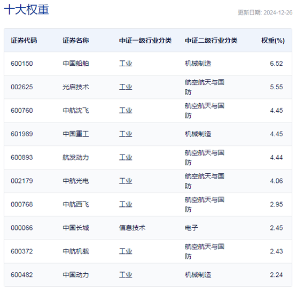This screenshot has height=293, width=296.
Task: Select security name 中航西飞
Action: [x=76, y=204]
